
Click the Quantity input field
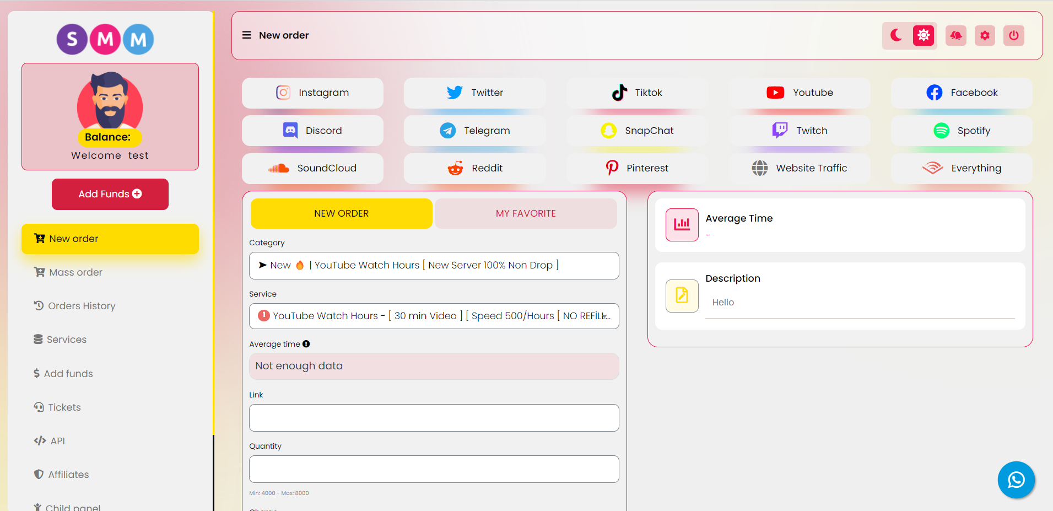point(434,469)
